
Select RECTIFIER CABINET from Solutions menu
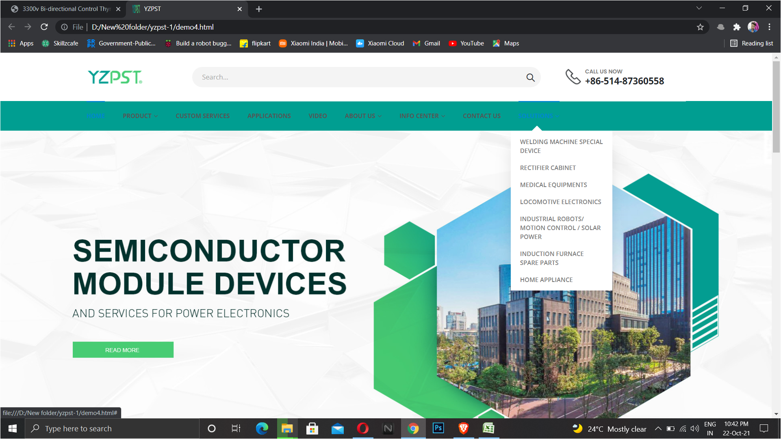click(548, 168)
